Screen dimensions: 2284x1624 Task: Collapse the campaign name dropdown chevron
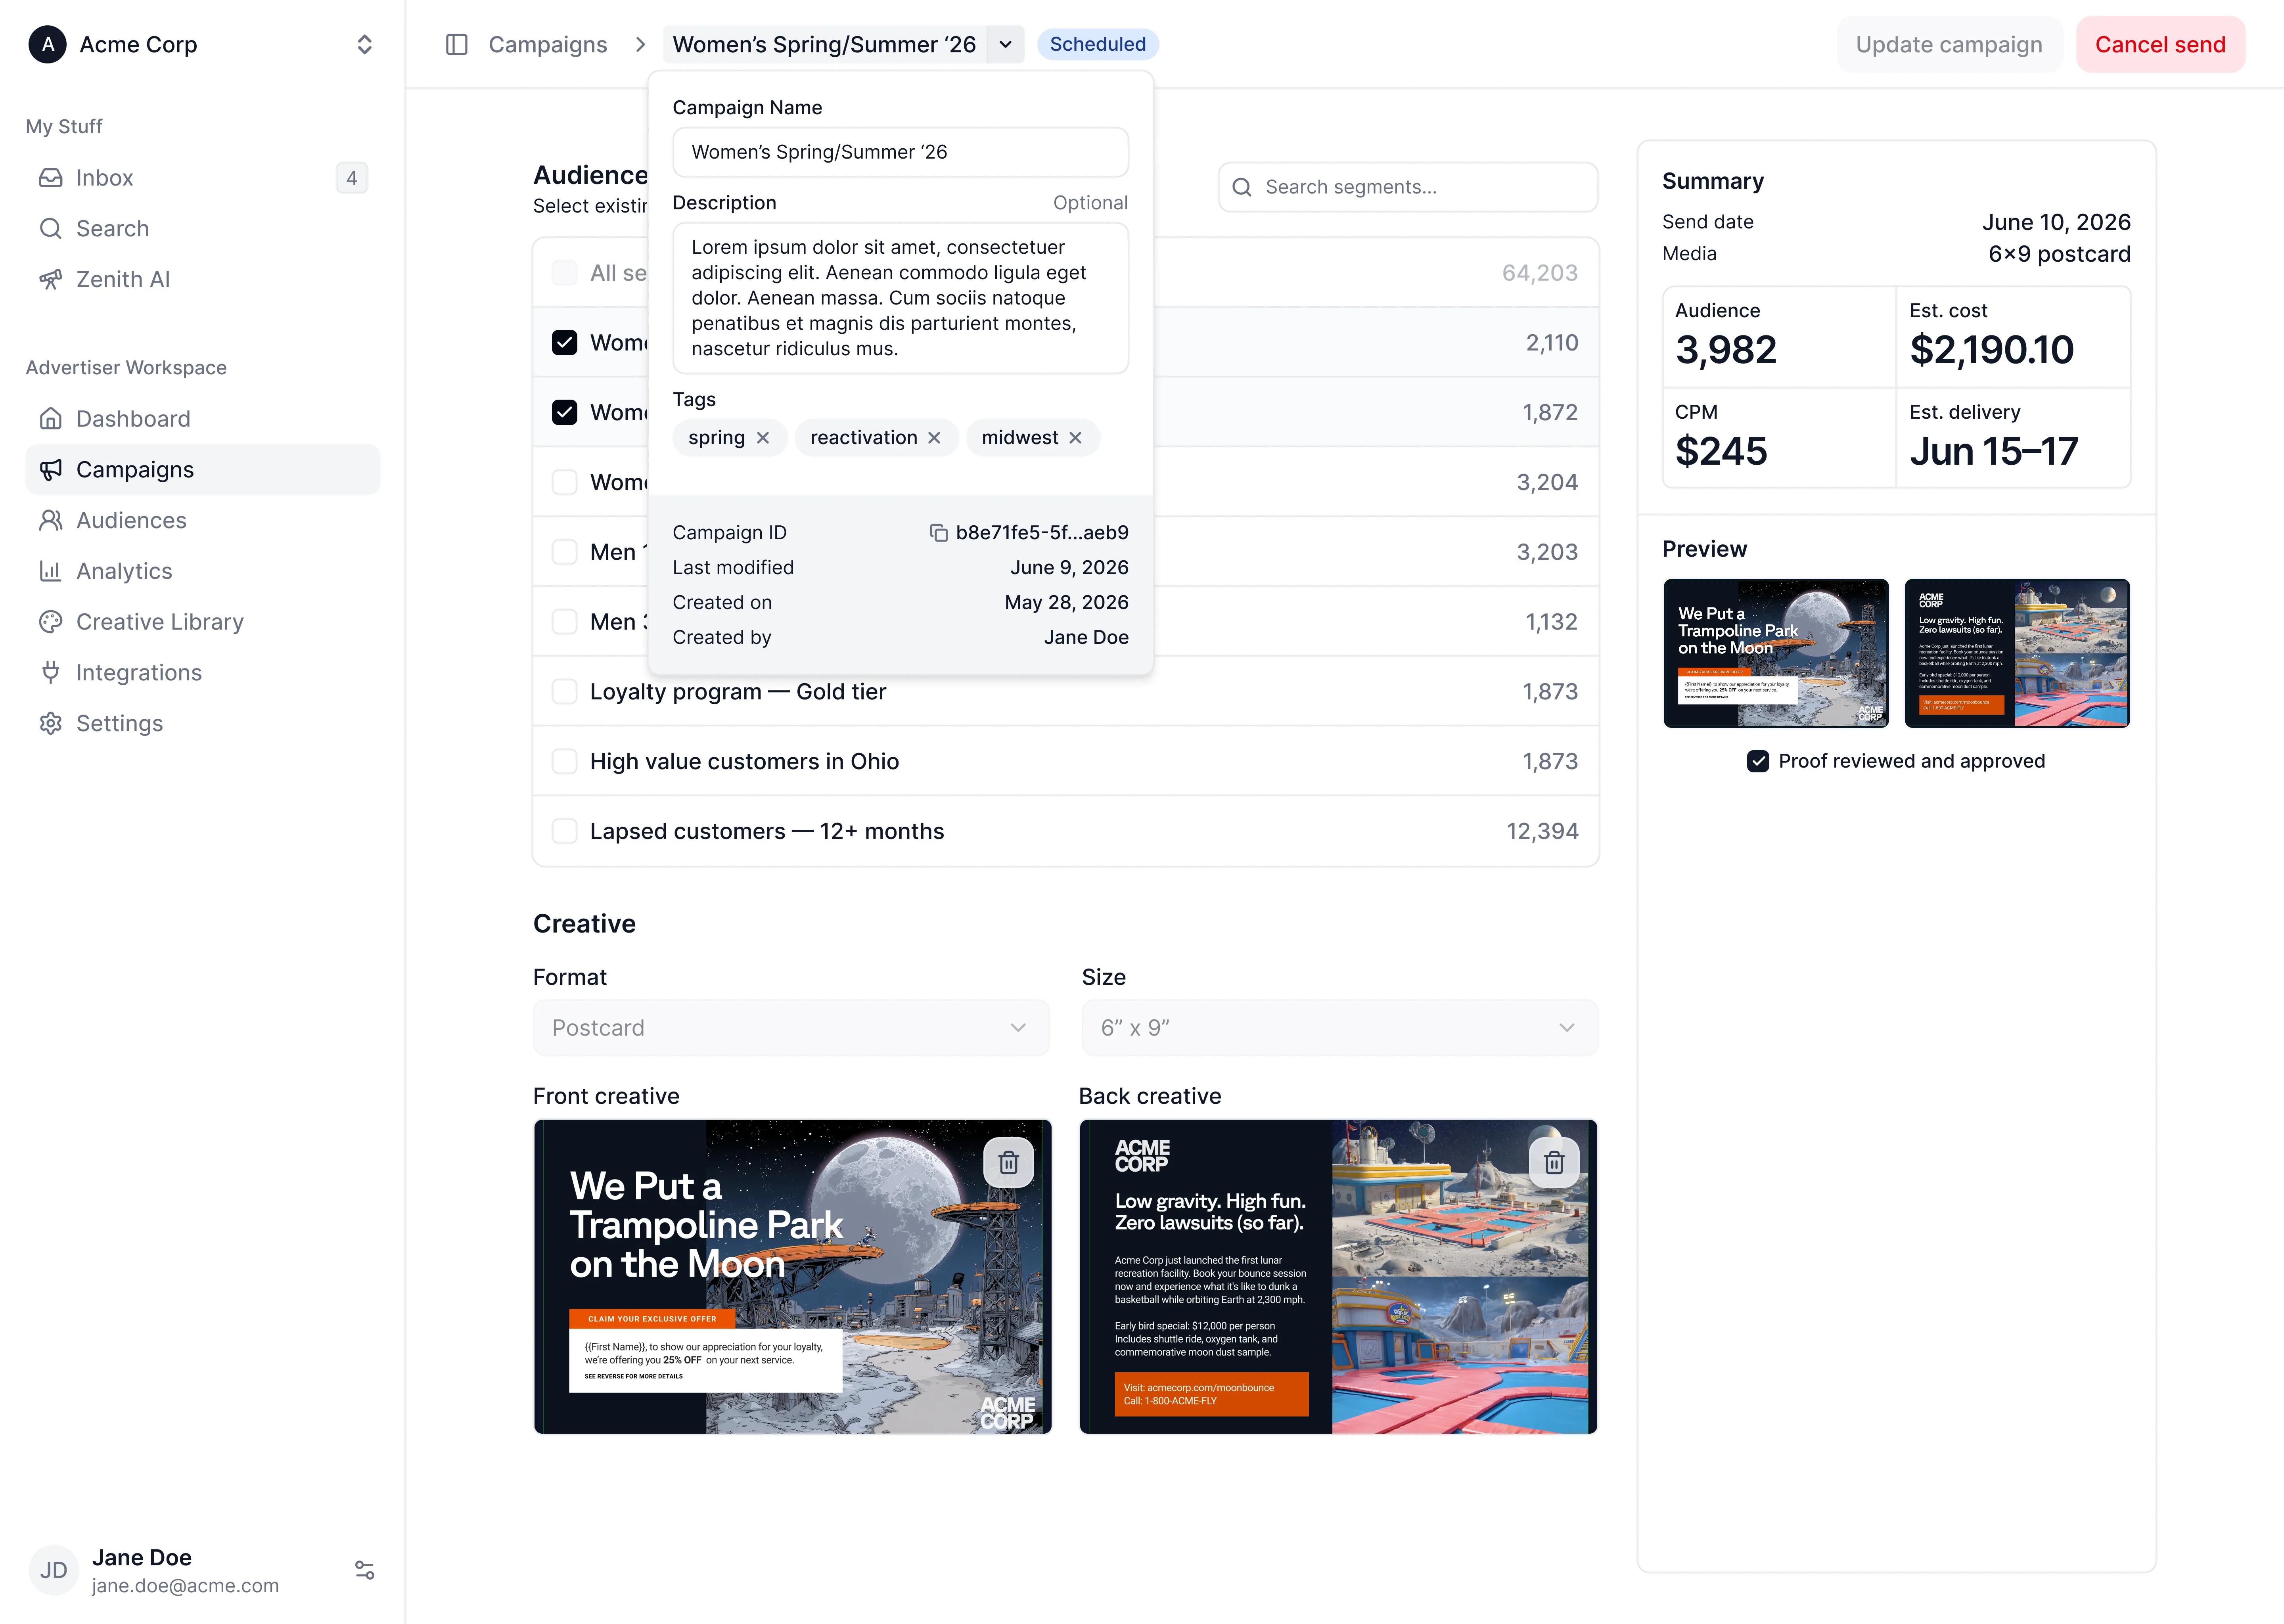click(x=1005, y=44)
